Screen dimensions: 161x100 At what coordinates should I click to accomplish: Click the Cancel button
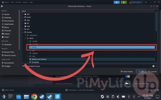[152, 72]
